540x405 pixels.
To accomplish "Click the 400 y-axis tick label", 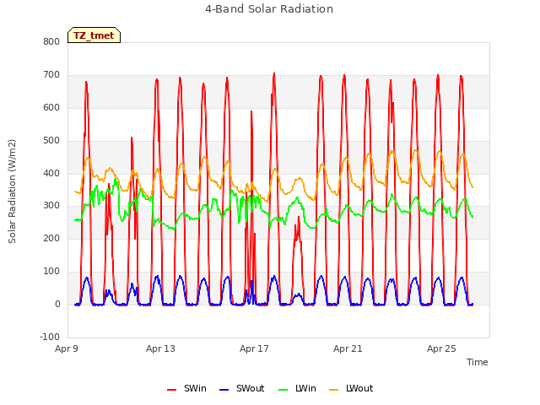I will click(x=51, y=173).
